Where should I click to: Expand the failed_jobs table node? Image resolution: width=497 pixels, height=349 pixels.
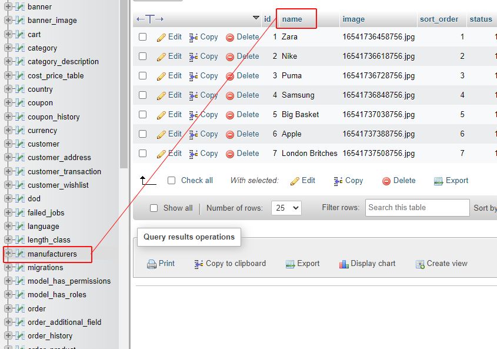tap(8, 212)
